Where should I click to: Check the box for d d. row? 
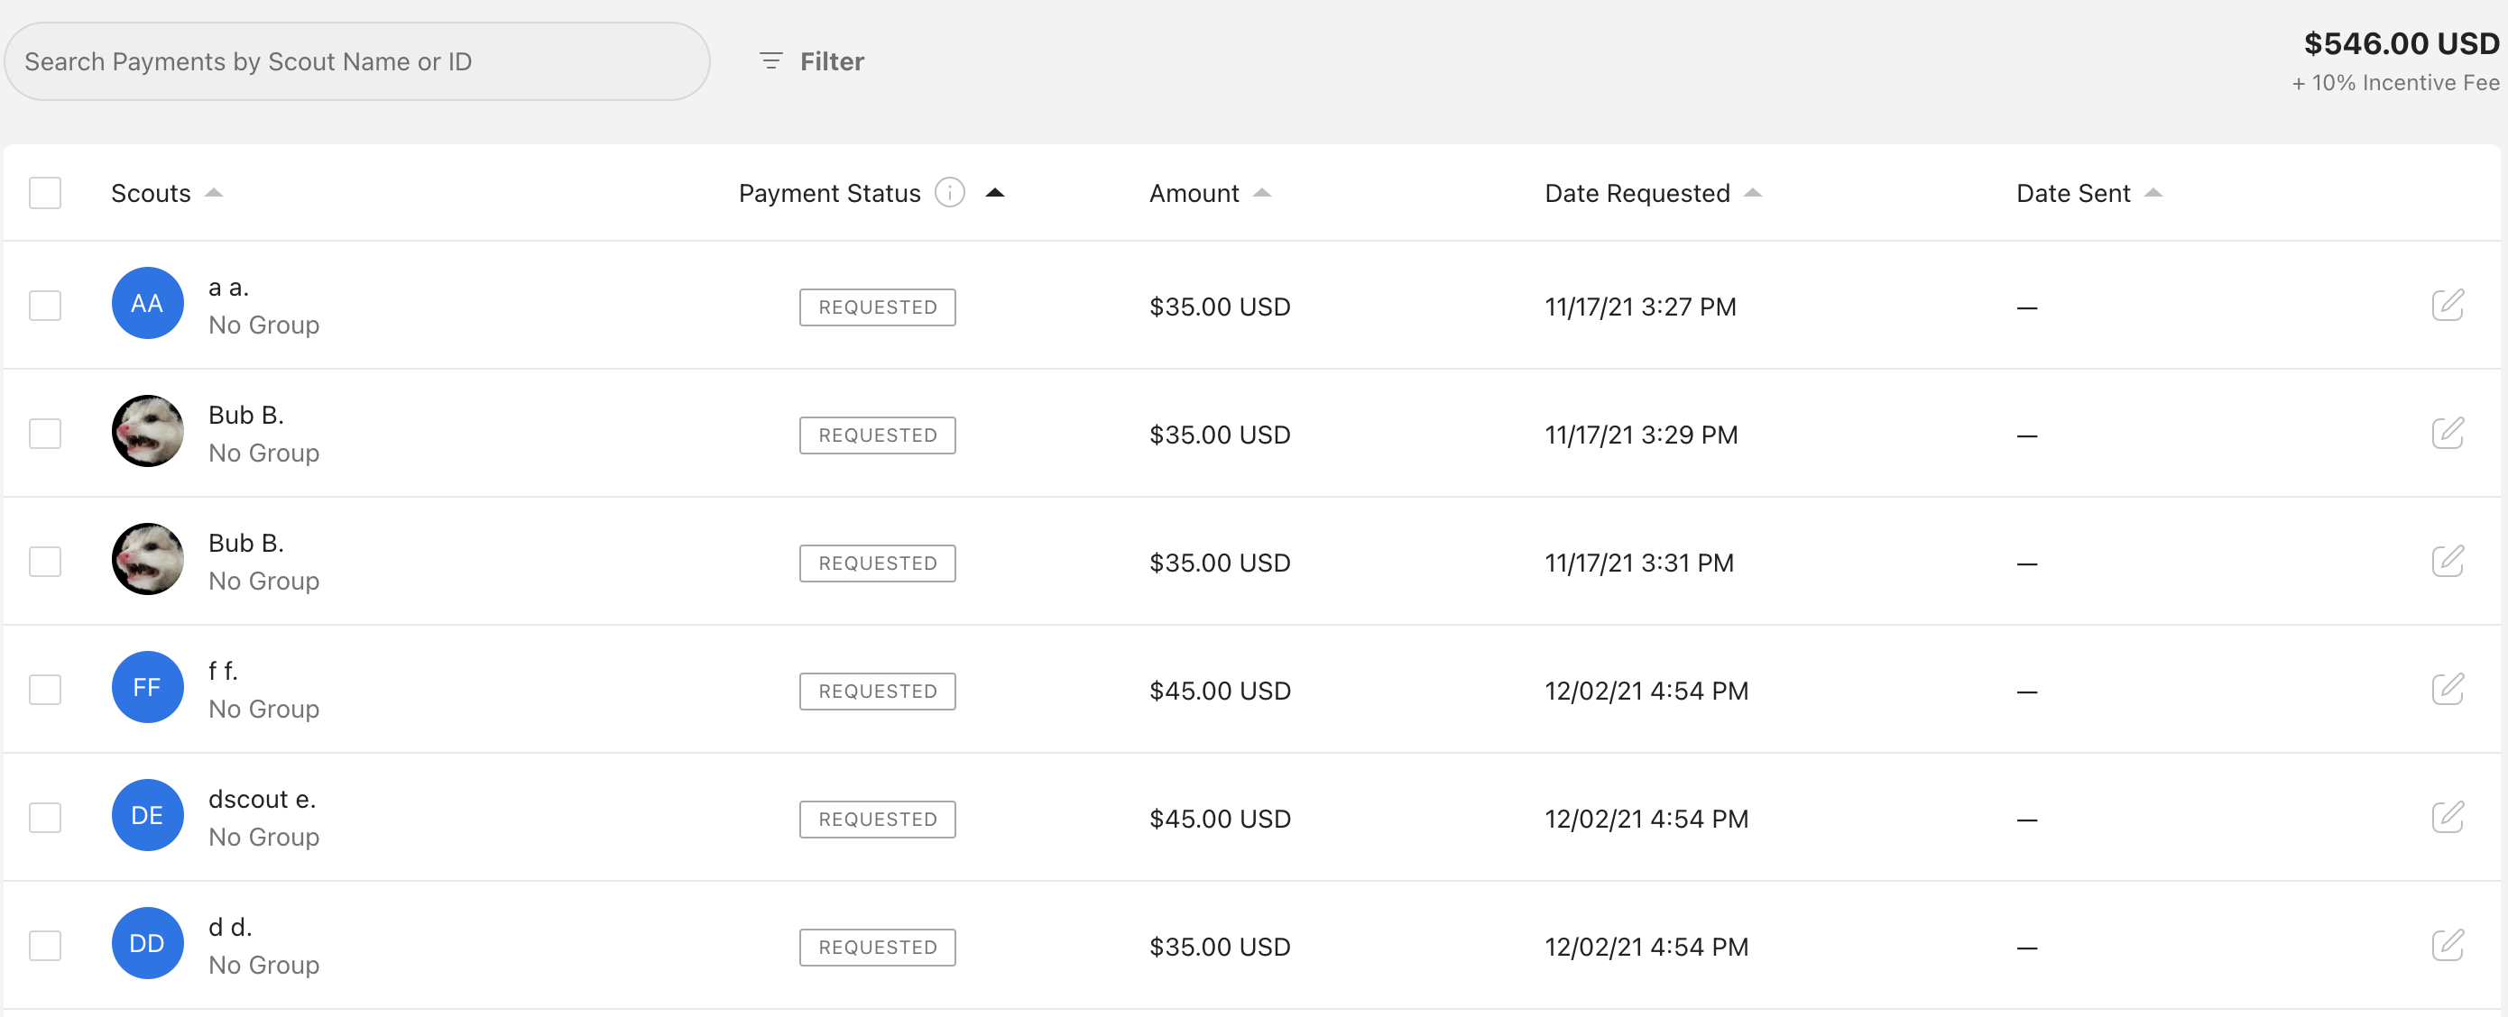point(45,945)
